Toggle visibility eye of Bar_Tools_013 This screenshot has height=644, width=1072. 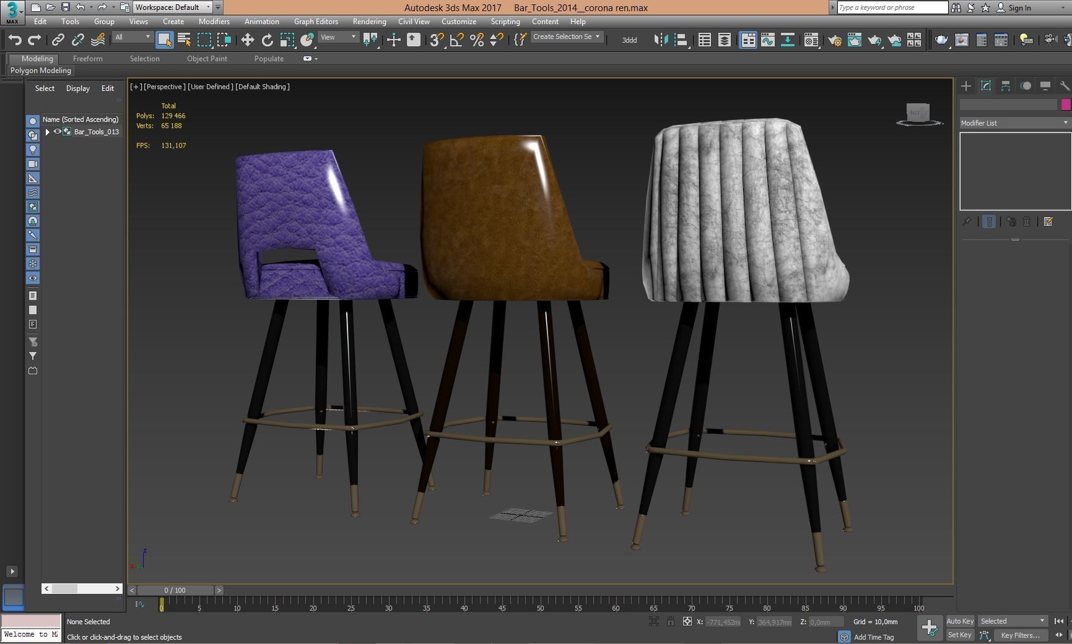click(58, 132)
